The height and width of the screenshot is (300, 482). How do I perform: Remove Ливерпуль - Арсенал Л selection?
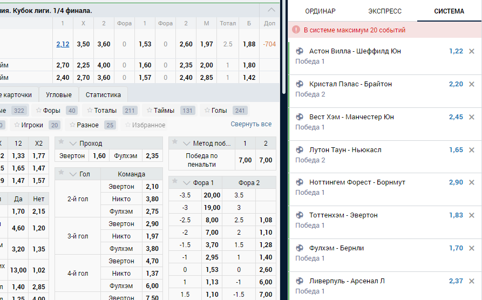point(472,281)
